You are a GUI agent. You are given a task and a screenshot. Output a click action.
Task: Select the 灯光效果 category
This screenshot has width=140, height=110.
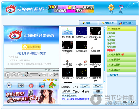click(x=111, y=44)
